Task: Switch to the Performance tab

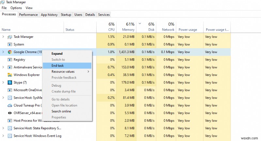Action: [28, 15]
